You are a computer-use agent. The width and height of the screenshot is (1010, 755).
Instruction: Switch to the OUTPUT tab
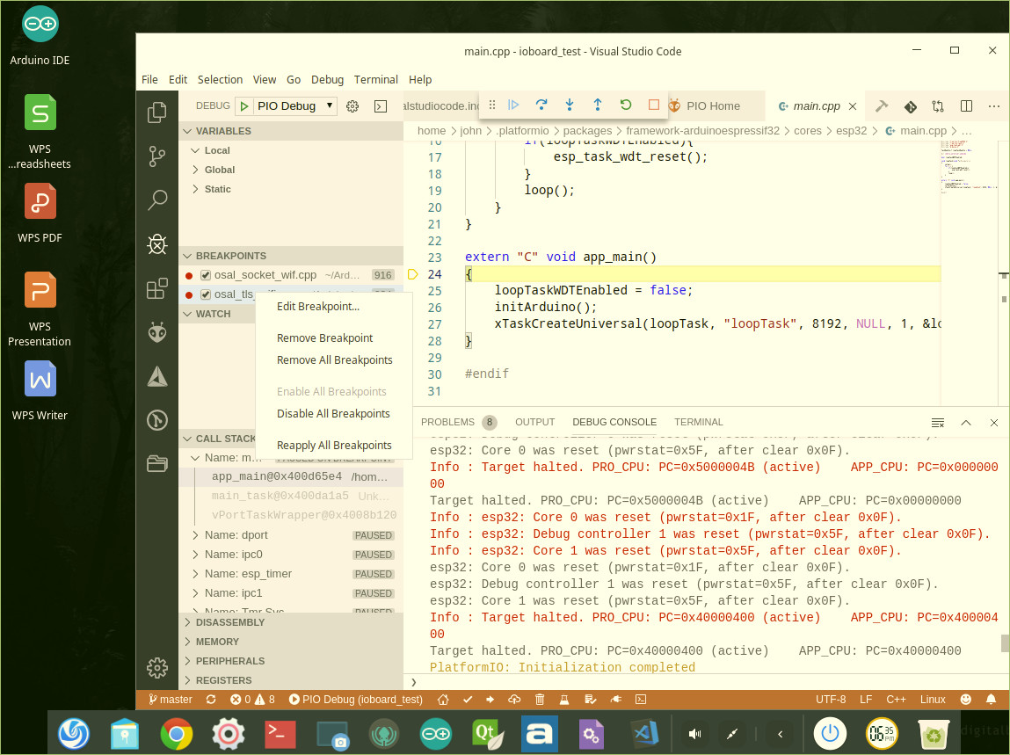pos(534,423)
